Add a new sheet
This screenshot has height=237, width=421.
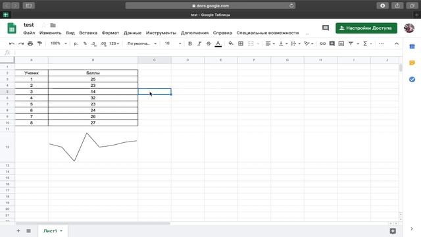tap(18, 231)
